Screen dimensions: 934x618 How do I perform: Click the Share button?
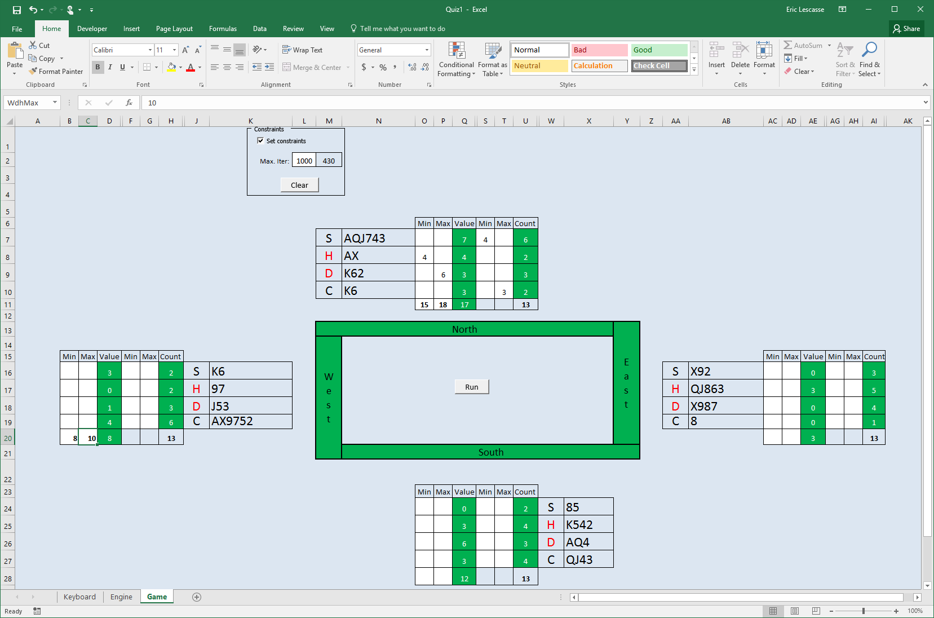click(x=907, y=29)
